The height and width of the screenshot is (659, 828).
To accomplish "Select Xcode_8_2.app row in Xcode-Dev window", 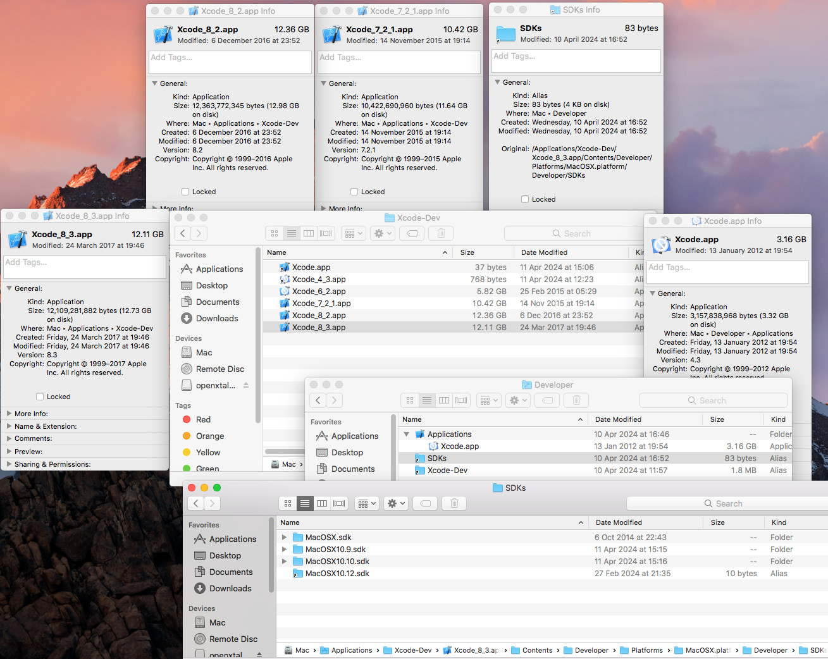I will [454, 316].
